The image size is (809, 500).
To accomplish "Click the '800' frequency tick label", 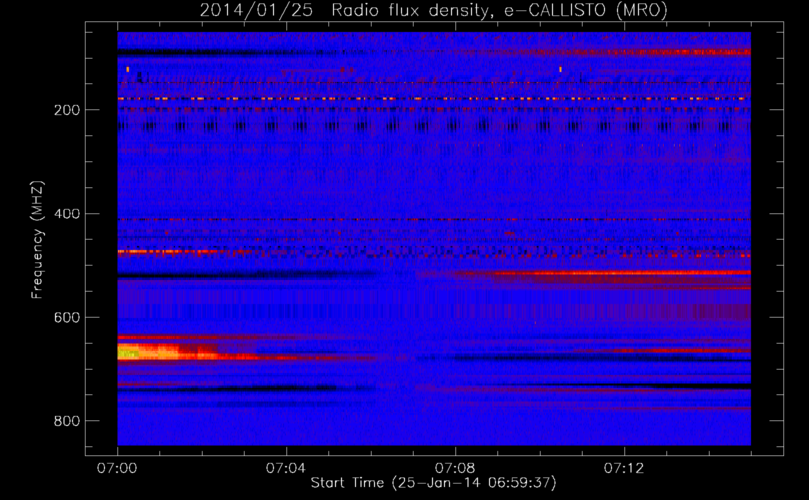I will tap(67, 421).
